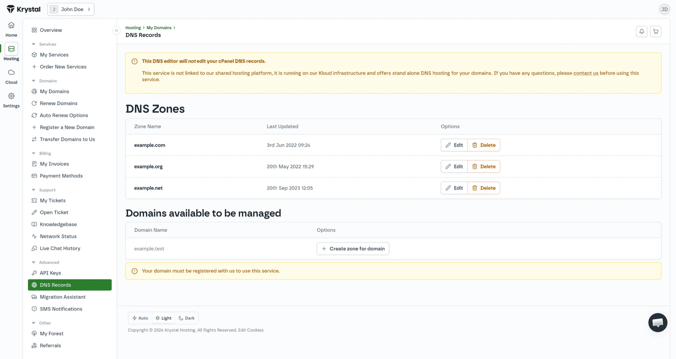
Task: Open Cloud section in the left rail
Action: click(11, 77)
